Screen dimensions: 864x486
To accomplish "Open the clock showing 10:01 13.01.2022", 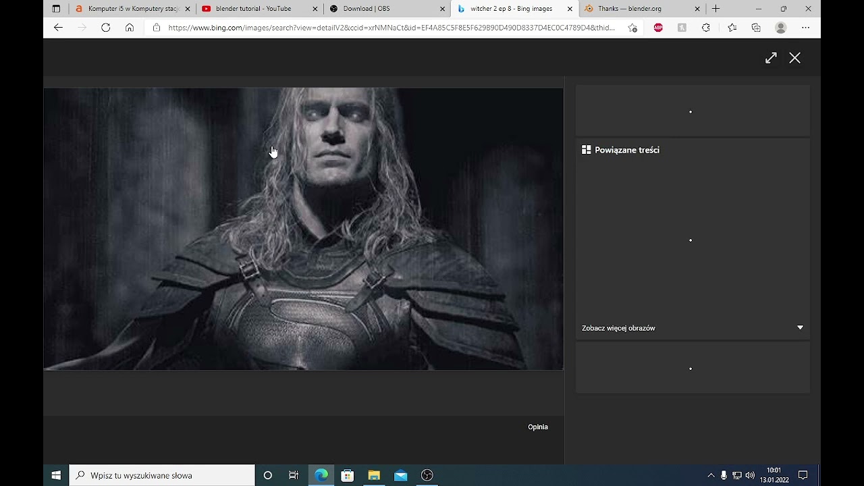I will tap(774, 475).
